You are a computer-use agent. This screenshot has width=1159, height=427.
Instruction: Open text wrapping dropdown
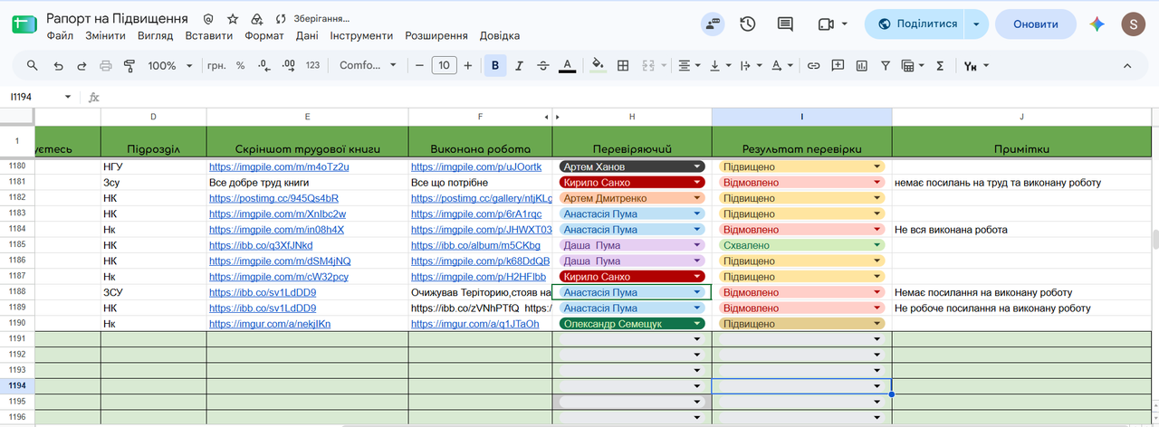pos(751,65)
